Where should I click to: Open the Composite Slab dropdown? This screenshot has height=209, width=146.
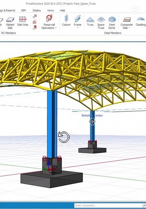[x=127, y=23]
